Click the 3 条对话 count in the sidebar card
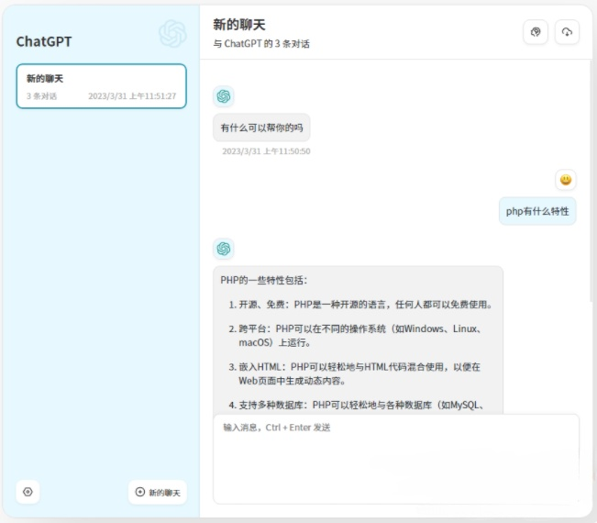 41,96
